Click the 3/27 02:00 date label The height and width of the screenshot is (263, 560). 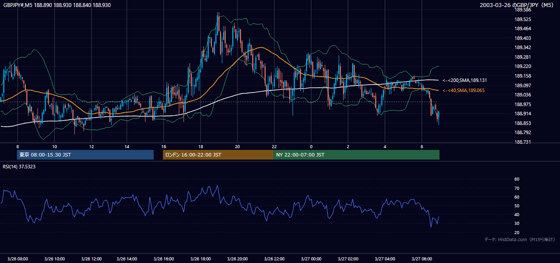click(x=349, y=259)
